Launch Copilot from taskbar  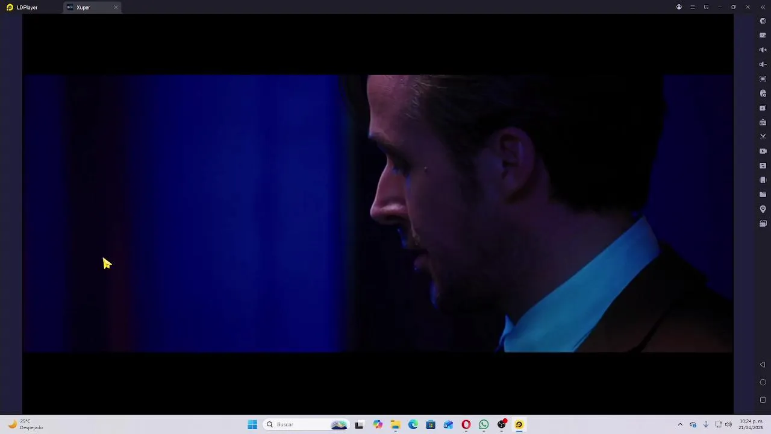point(378,424)
